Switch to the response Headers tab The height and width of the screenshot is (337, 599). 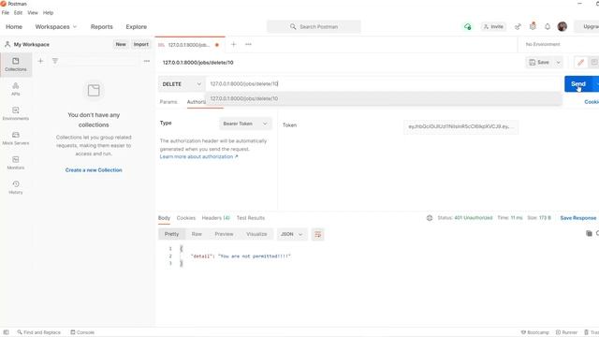216,218
